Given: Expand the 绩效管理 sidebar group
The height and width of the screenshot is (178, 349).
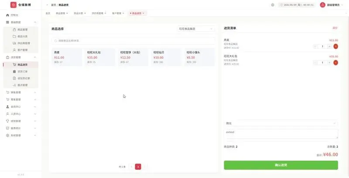Looking at the screenshot, I should point(21,121).
